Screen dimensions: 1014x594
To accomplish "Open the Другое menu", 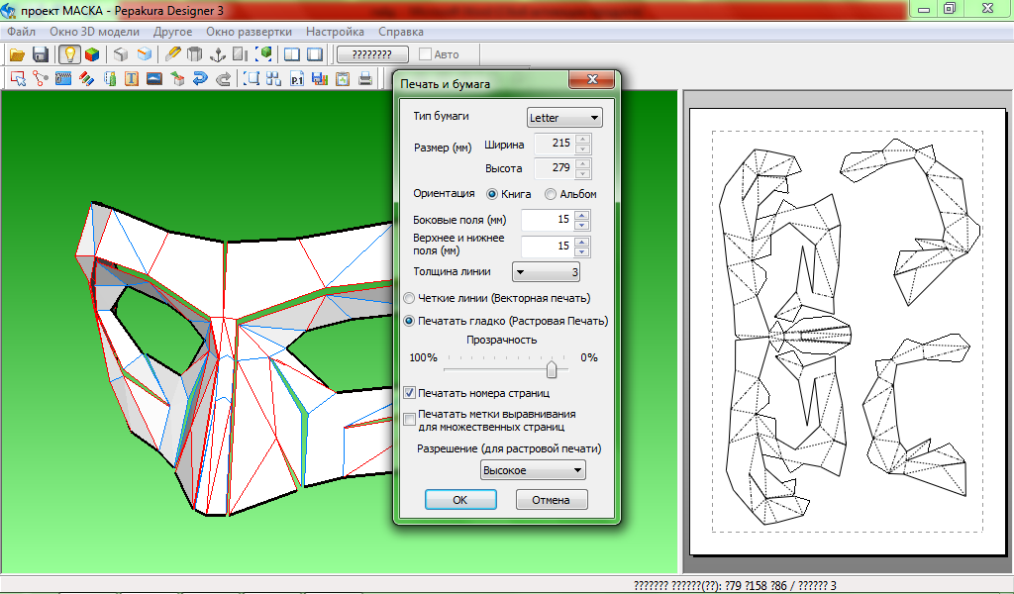I will pyautogui.click(x=172, y=31).
